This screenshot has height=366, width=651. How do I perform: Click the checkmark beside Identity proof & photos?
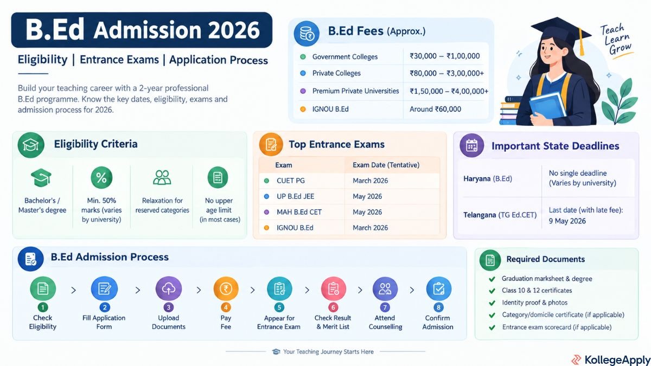tap(492, 303)
